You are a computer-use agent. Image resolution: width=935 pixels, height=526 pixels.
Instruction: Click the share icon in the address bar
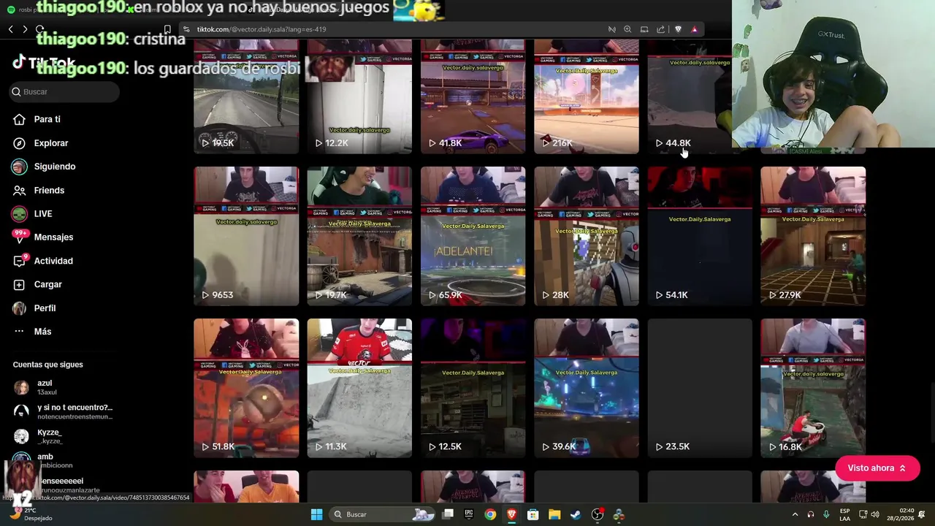tap(660, 29)
